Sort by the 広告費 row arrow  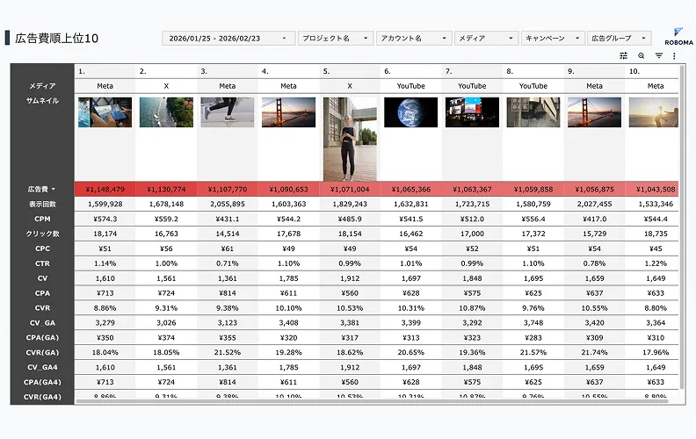click(53, 190)
